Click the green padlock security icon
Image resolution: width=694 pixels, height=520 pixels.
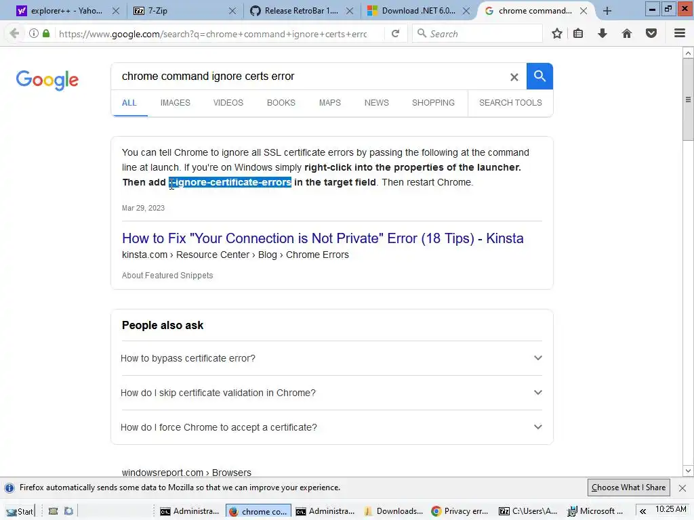point(46,33)
